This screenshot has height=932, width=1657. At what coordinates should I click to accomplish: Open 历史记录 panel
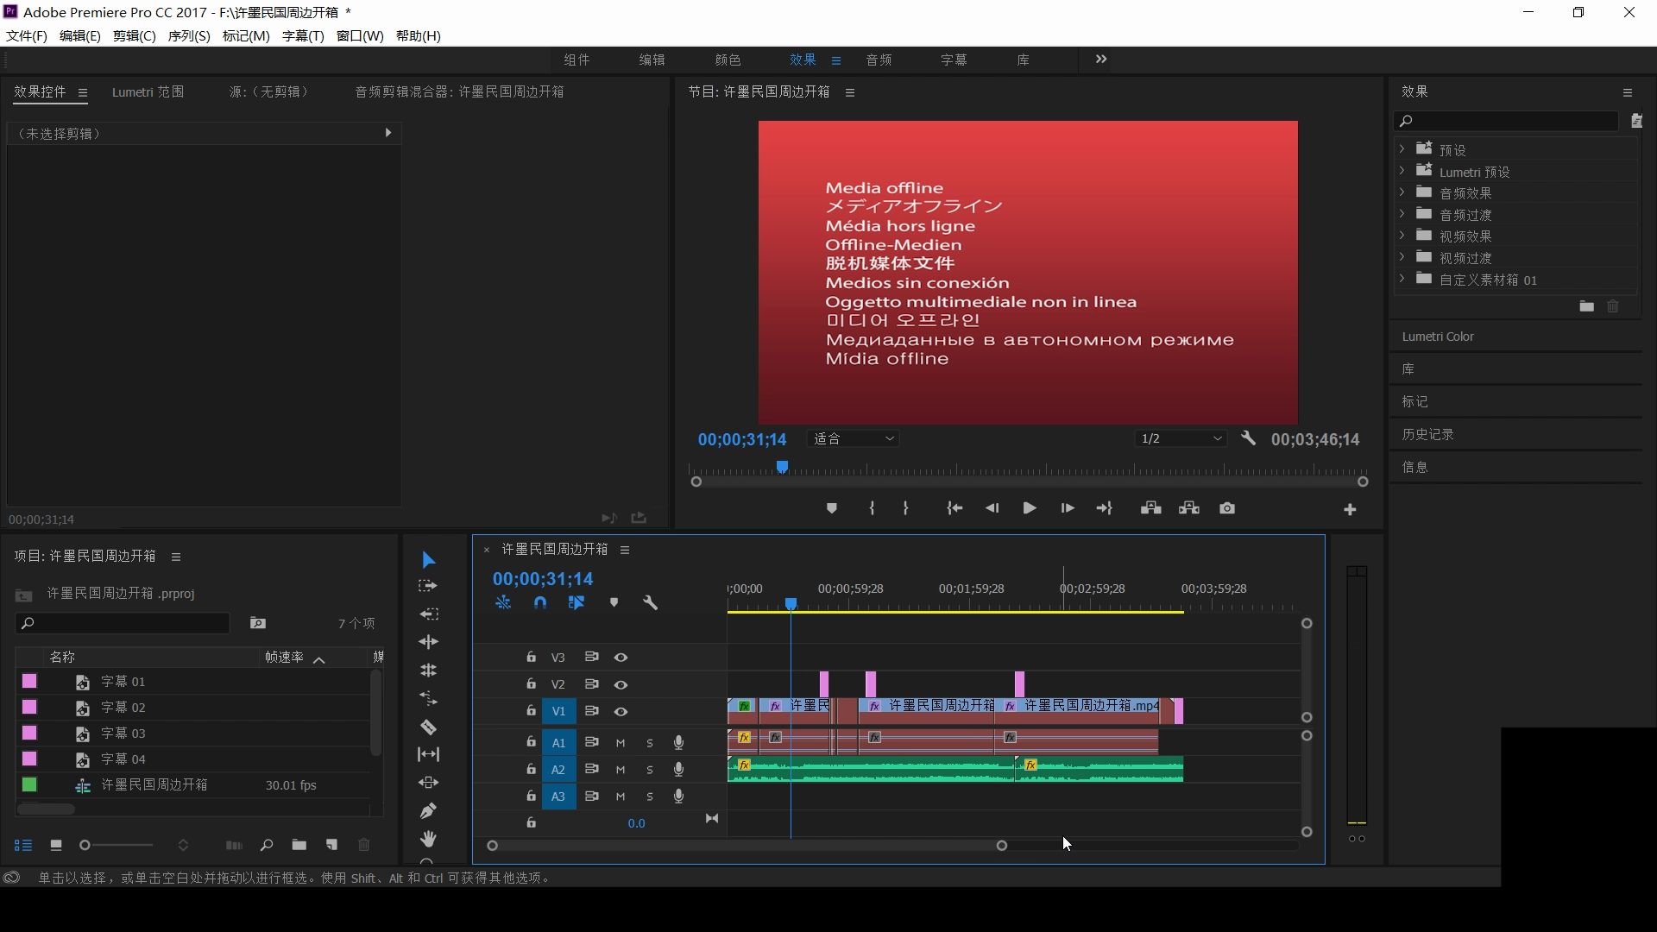1428,434
